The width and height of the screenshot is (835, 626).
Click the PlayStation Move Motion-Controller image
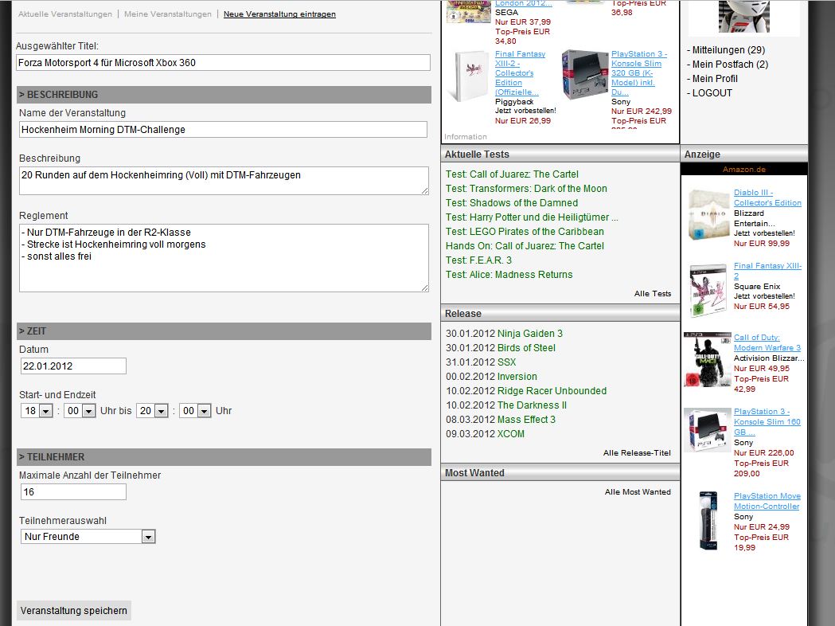707,519
